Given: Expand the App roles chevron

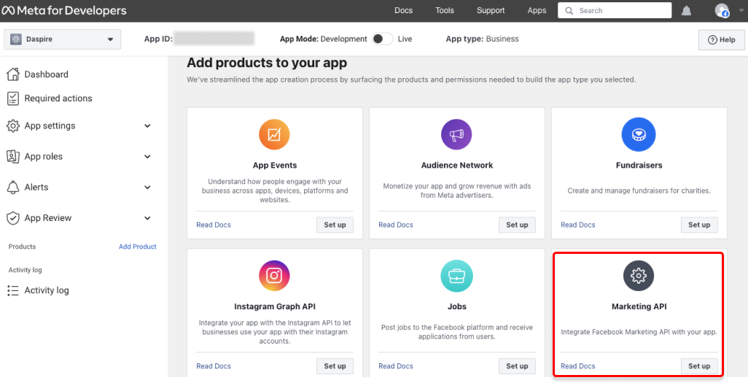Looking at the screenshot, I should (x=147, y=157).
